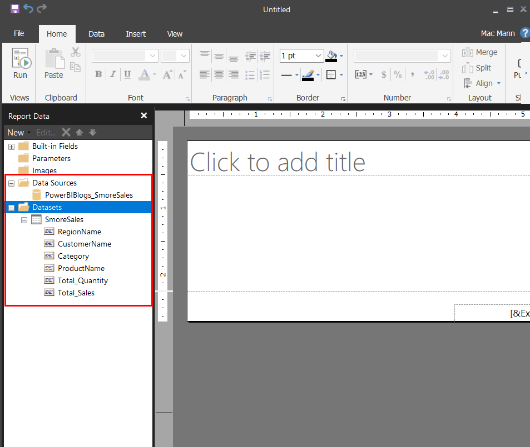Screen dimensions: 530x447
Task: Center the paragraph text
Action: point(219,74)
